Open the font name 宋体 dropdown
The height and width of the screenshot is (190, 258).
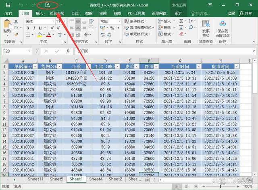pyautogui.click(x=52, y=21)
